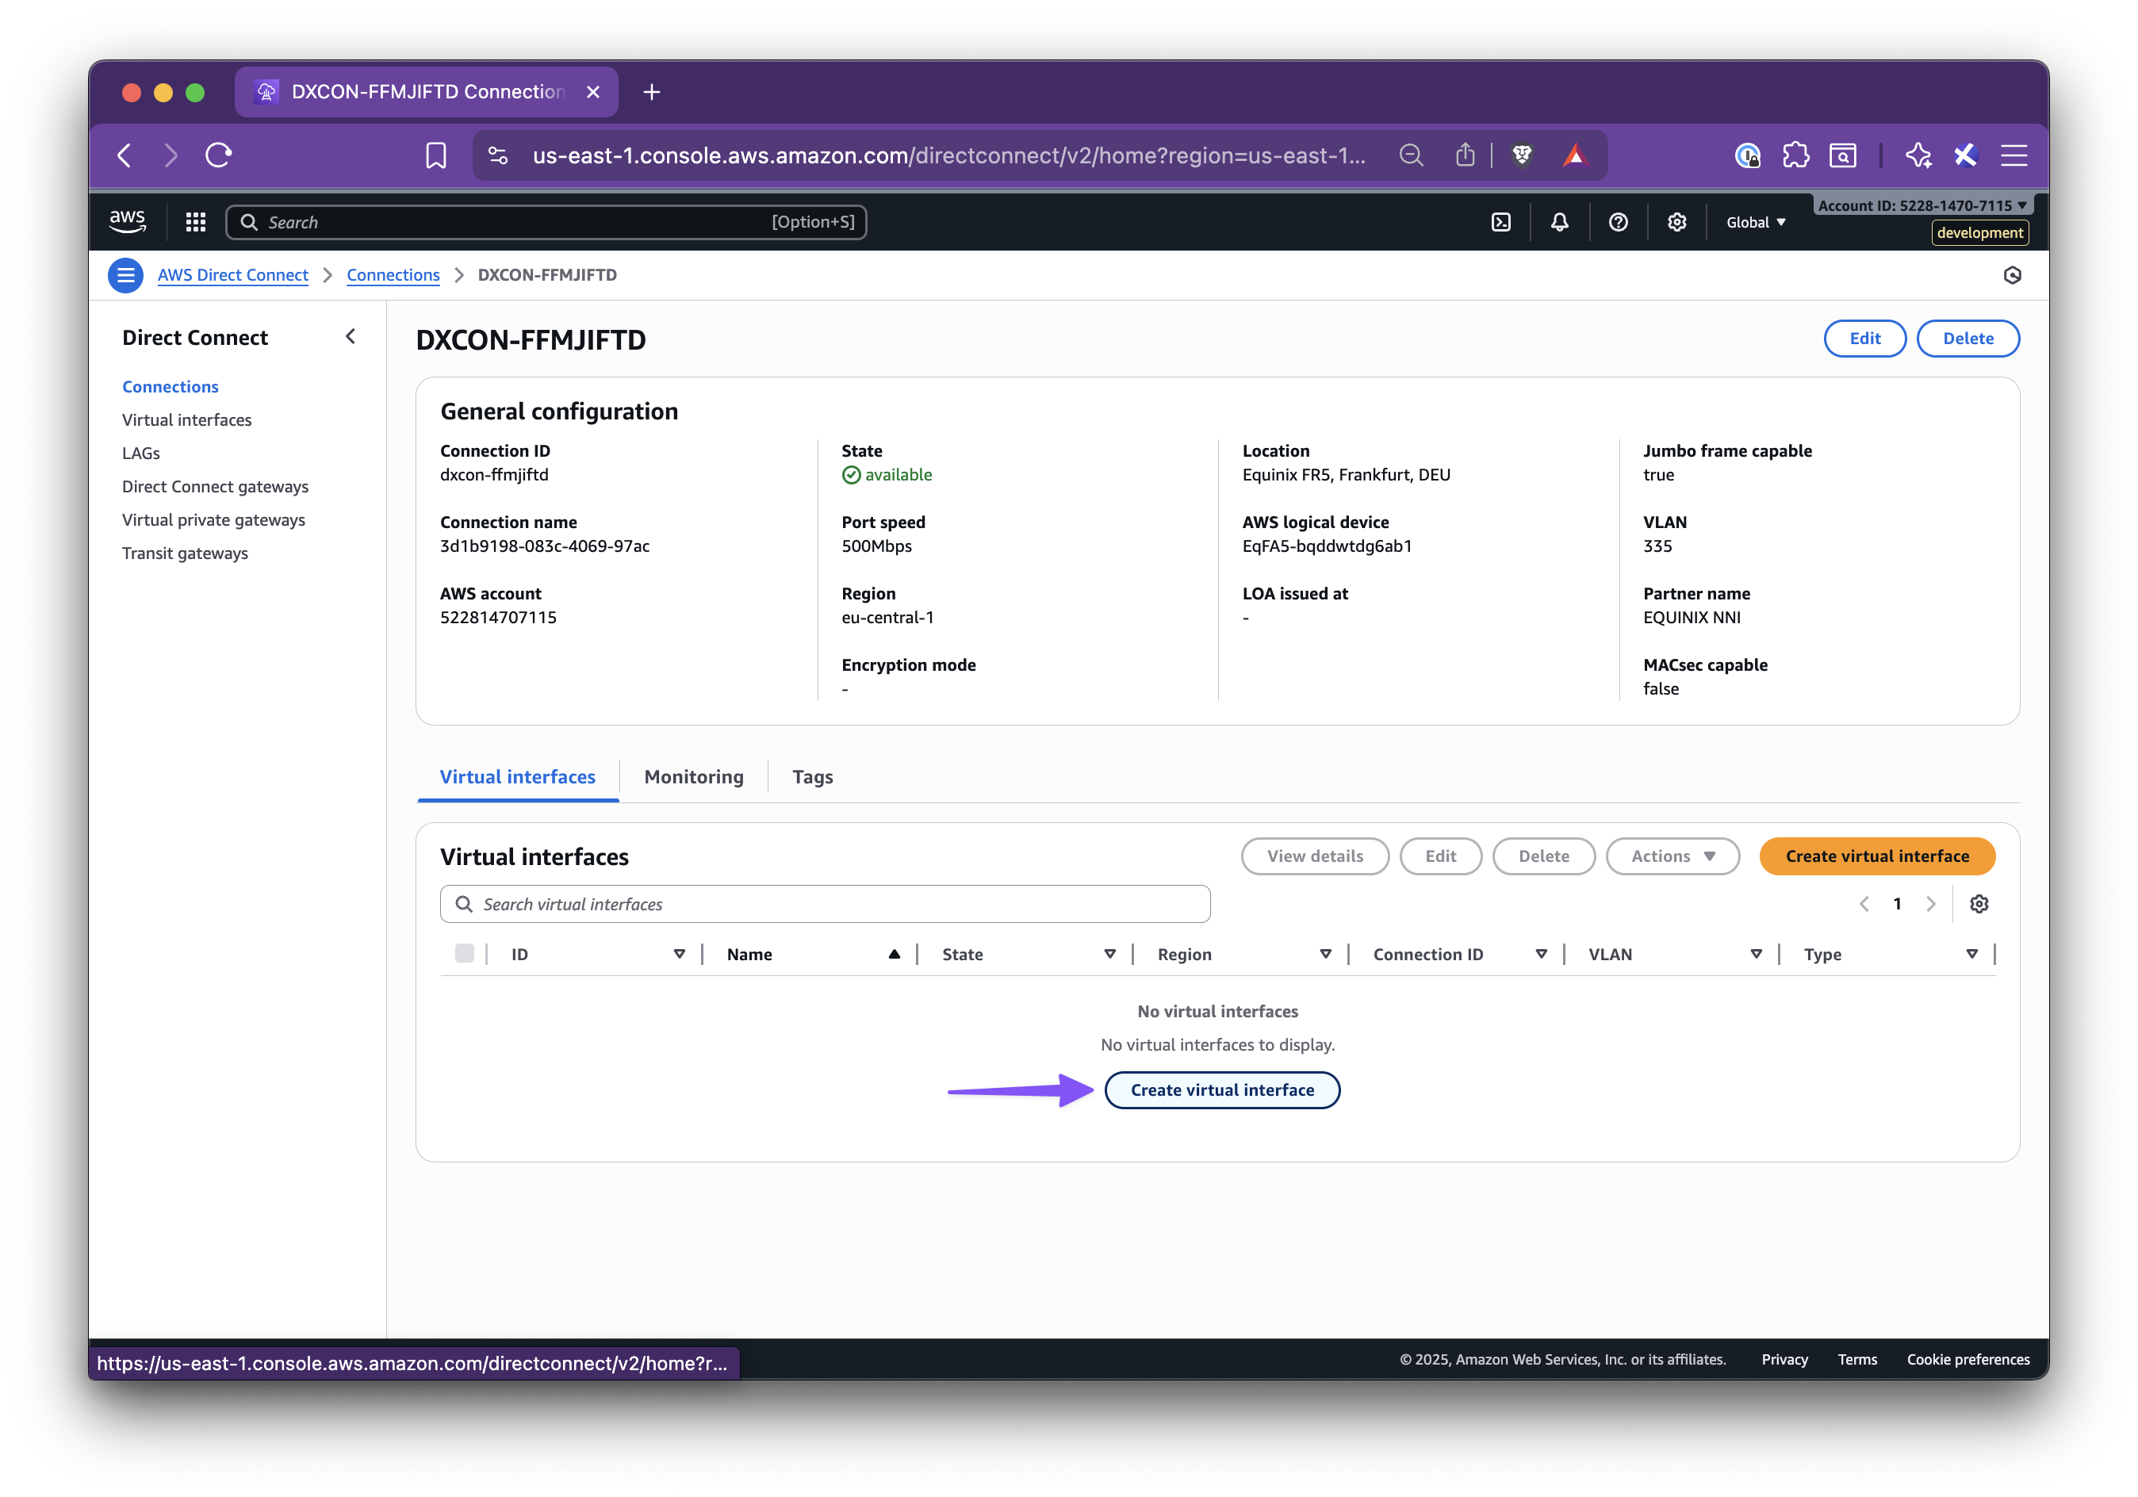
Task: Click the Search virtual interfaces field
Action: click(824, 903)
